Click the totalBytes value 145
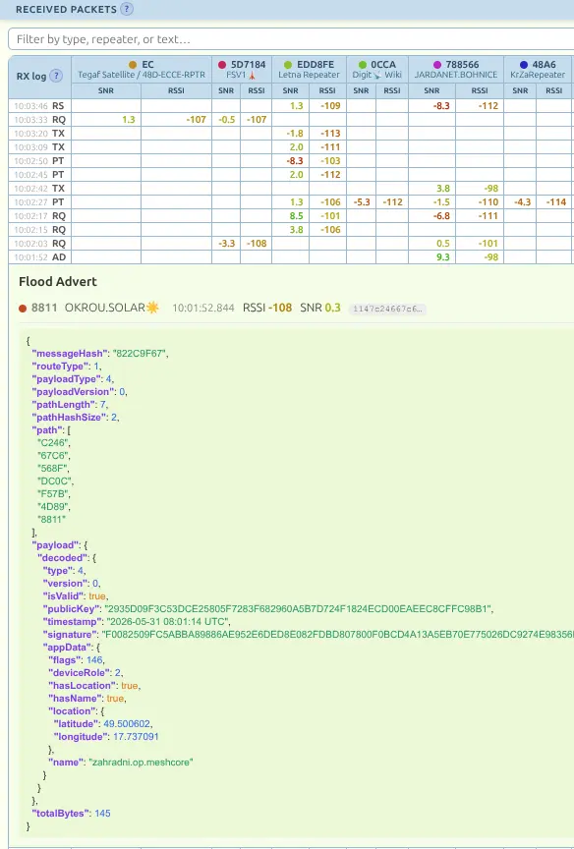The image size is (574, 849). tap(102, 814)
